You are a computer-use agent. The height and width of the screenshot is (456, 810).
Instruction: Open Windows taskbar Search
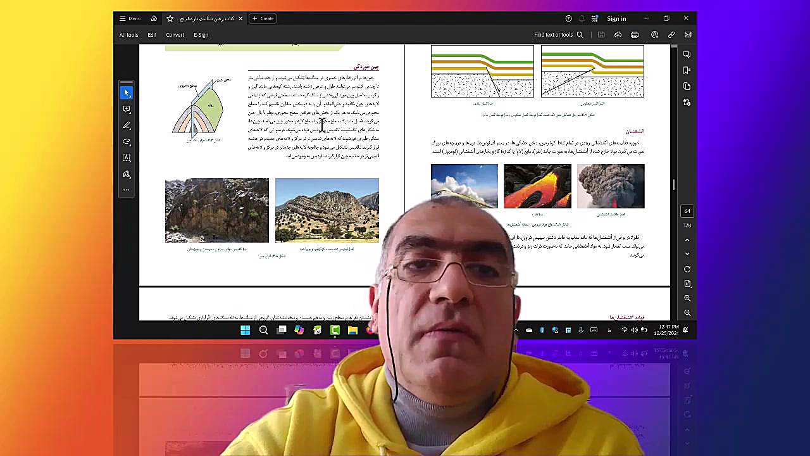[x=263, y=330]
